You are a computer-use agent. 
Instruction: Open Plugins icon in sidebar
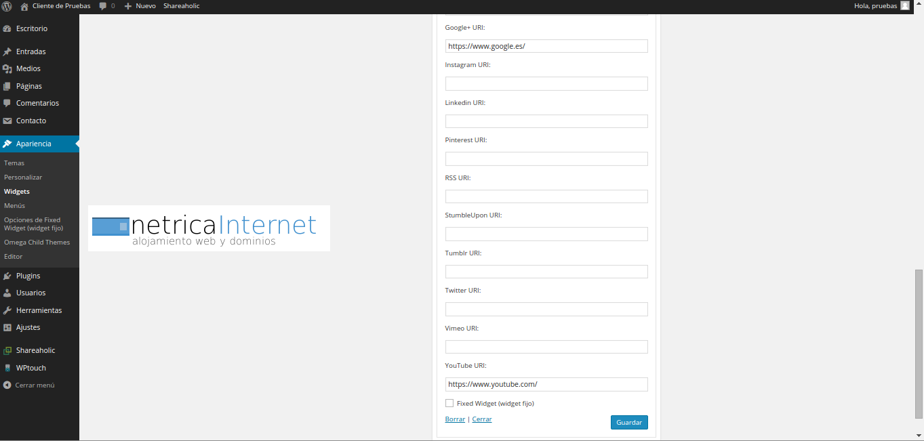(x=7, y=276)
